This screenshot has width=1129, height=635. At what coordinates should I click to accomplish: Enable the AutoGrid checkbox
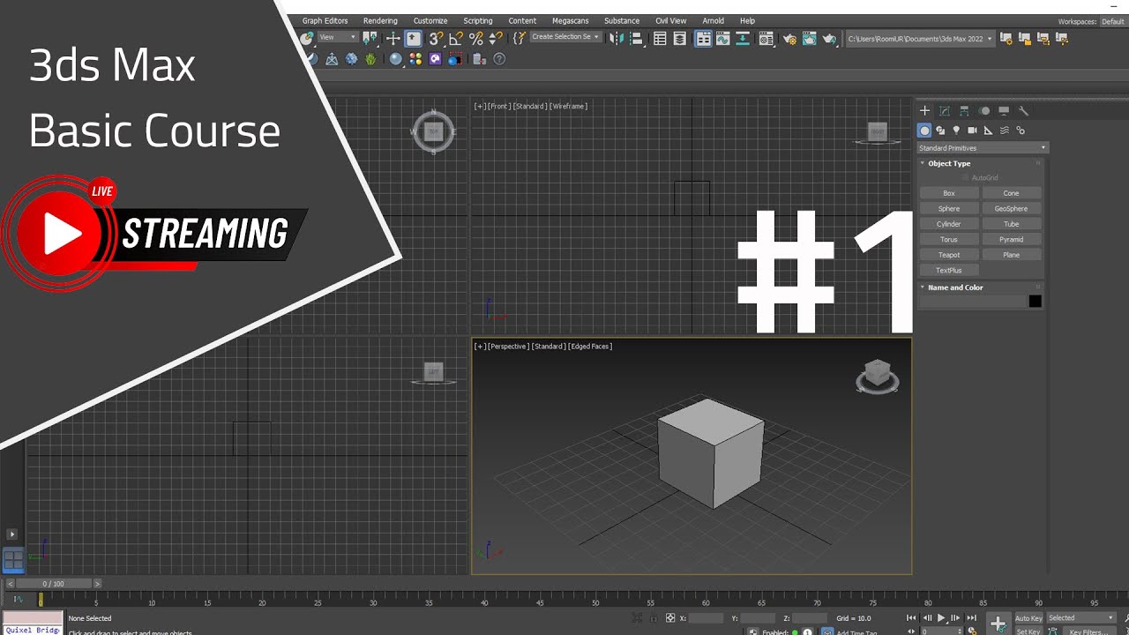point(966,178)
